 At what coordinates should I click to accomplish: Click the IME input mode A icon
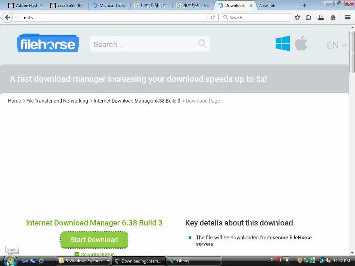[x=287, y=260]
